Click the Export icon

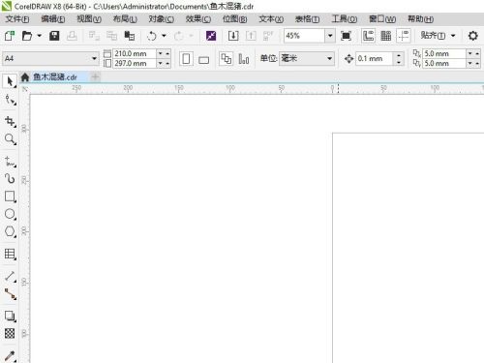click(x=251, y=36)
